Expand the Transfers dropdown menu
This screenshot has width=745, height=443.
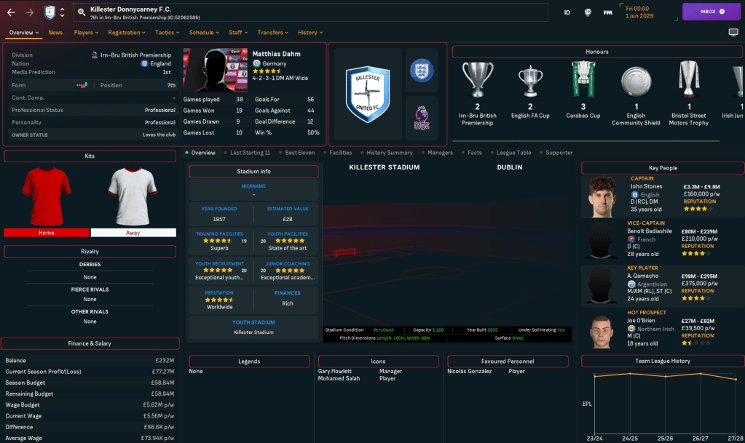tap(273, 33)
